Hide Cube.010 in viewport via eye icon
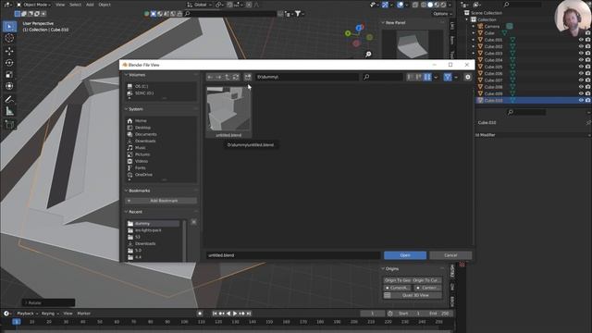Viewport: 592px width, 333px height. (x=581, y=101)
